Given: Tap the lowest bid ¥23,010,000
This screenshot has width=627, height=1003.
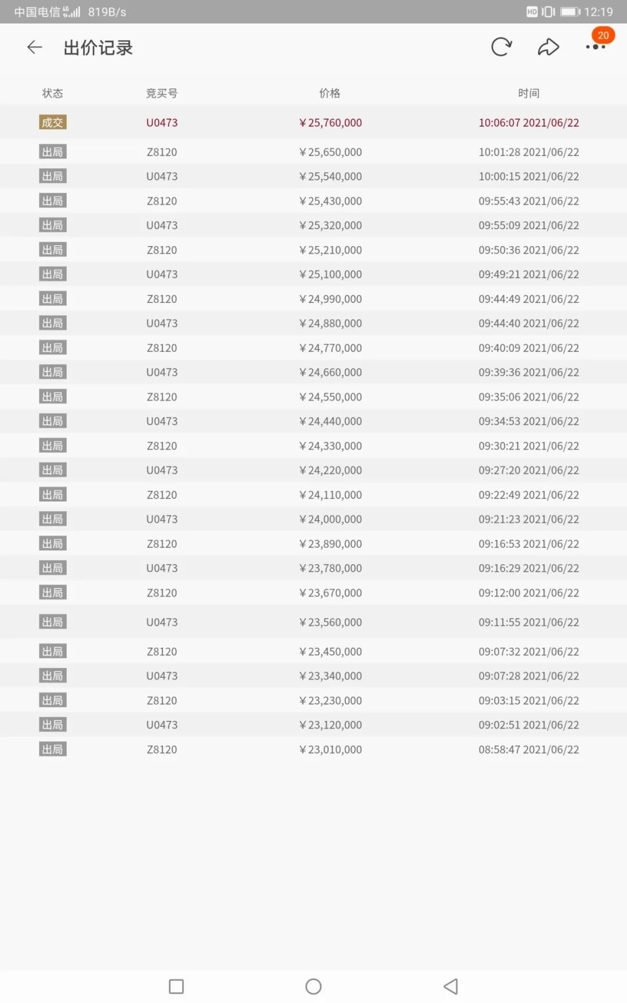Looking at the screenshot, I should [330, 749].
